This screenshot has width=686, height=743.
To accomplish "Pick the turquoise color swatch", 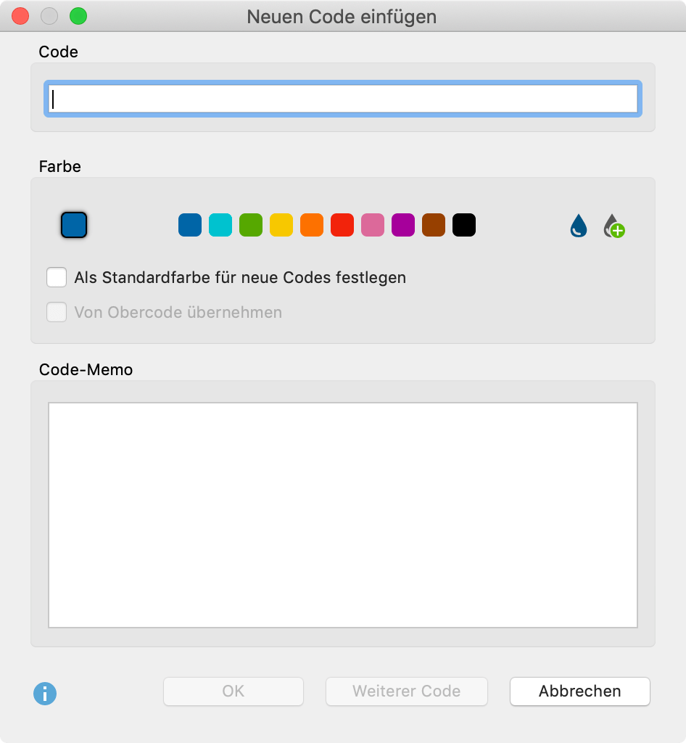I will 220,225.
